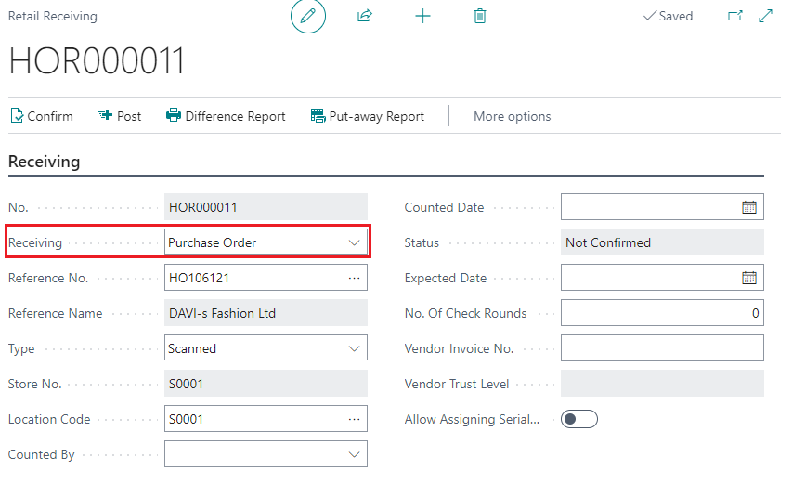
Task: Open Counted Date calendar picker
Action: 749,207
